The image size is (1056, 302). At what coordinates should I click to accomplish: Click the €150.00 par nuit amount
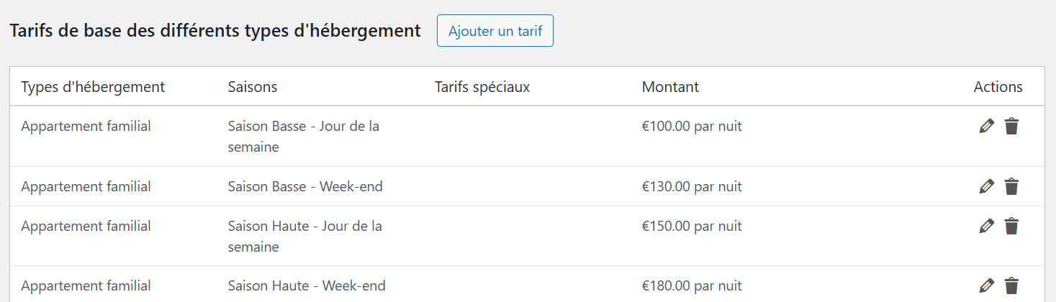click(x=691, y=226)
